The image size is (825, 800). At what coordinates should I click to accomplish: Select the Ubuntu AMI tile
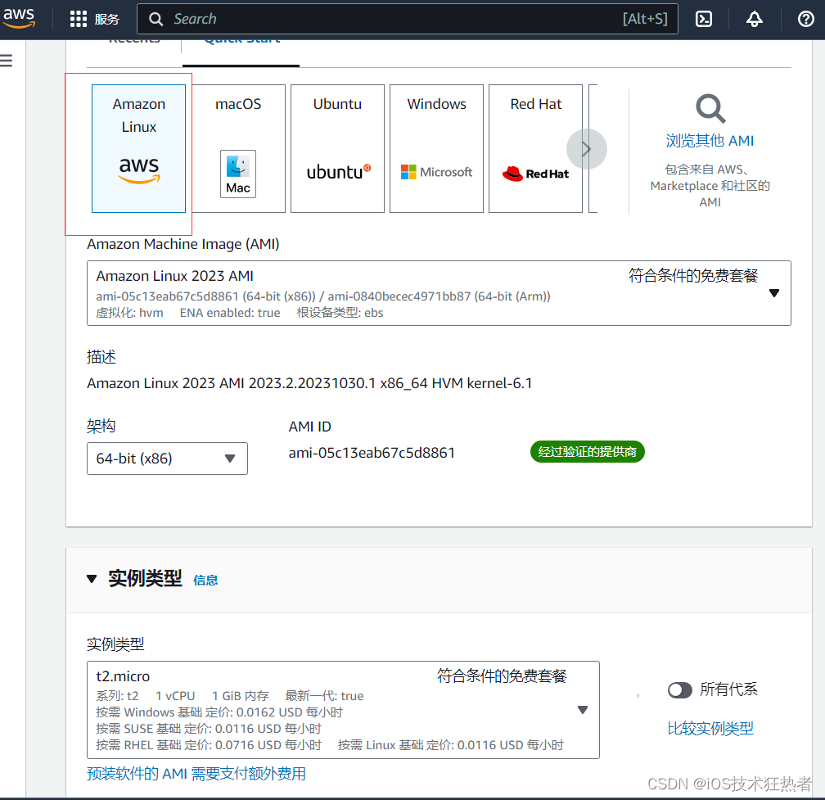(x=337, y=148)
